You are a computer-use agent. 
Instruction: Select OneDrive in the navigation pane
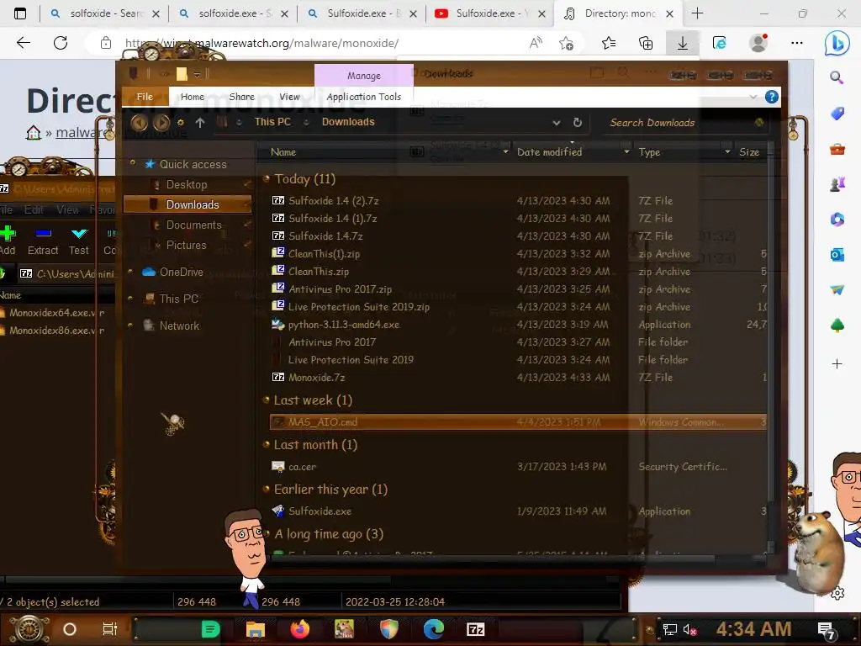point(182,272)
